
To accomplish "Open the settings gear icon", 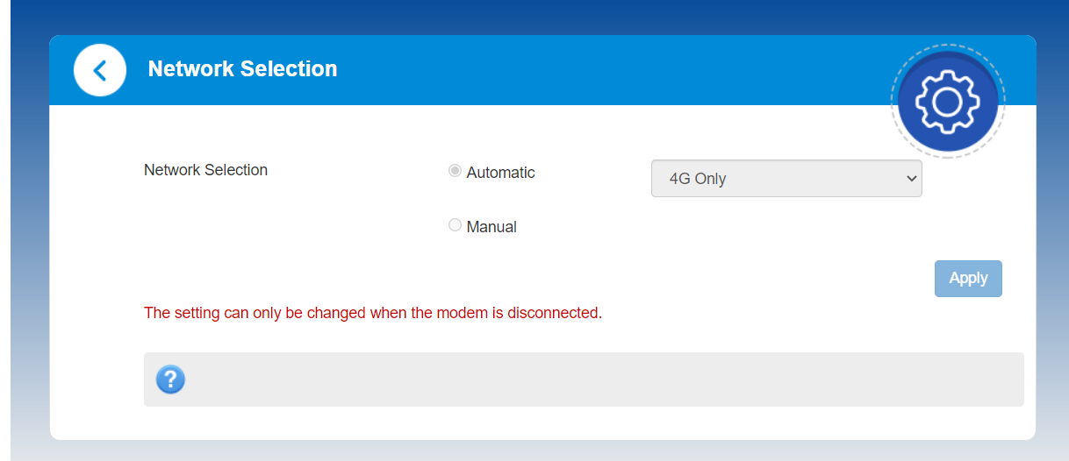I will point(947,102).
